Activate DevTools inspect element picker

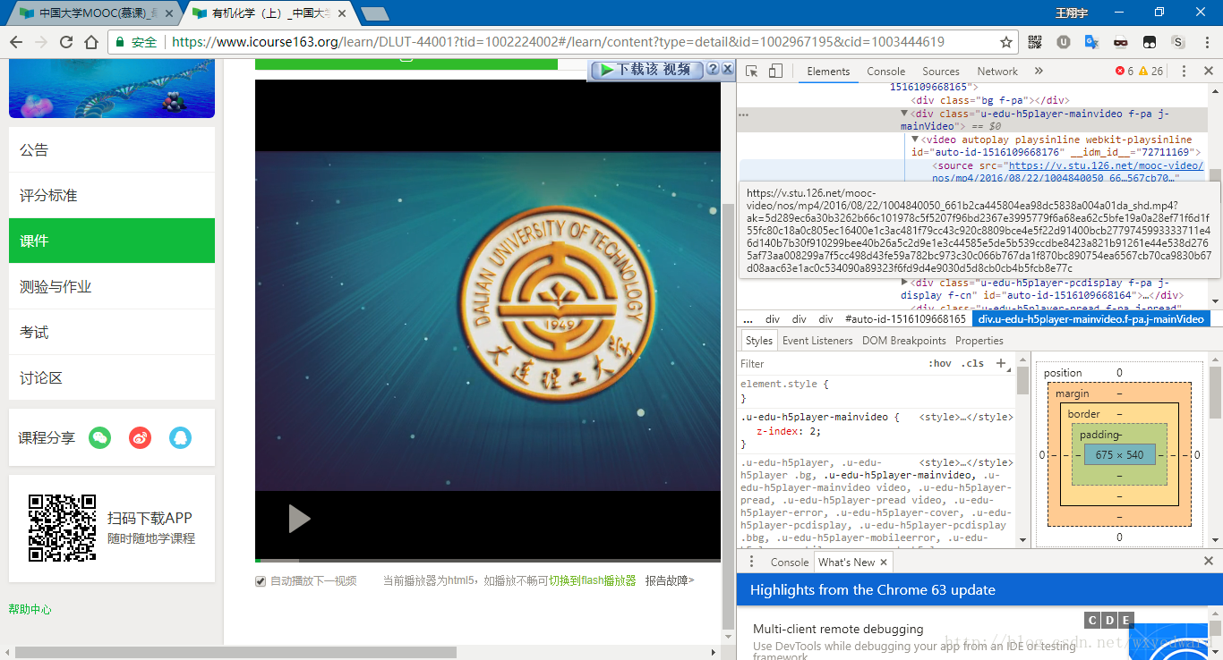(752, 72)
